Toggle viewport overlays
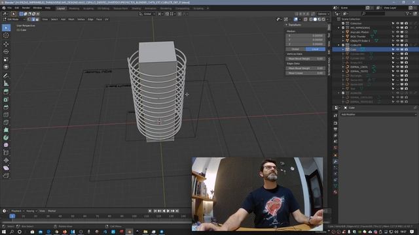This screenshot has width=419, height=235. click(295, 19)
